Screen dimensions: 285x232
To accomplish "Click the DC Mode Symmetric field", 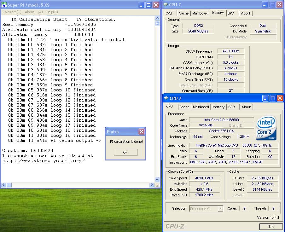I will coord(263,31).
